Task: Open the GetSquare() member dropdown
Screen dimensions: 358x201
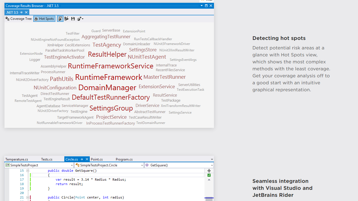Action: (x=212, y=165)
